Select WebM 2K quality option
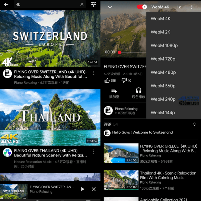Image resolution: width=201 pixels, height=201 pixels. tap(174, 32)
